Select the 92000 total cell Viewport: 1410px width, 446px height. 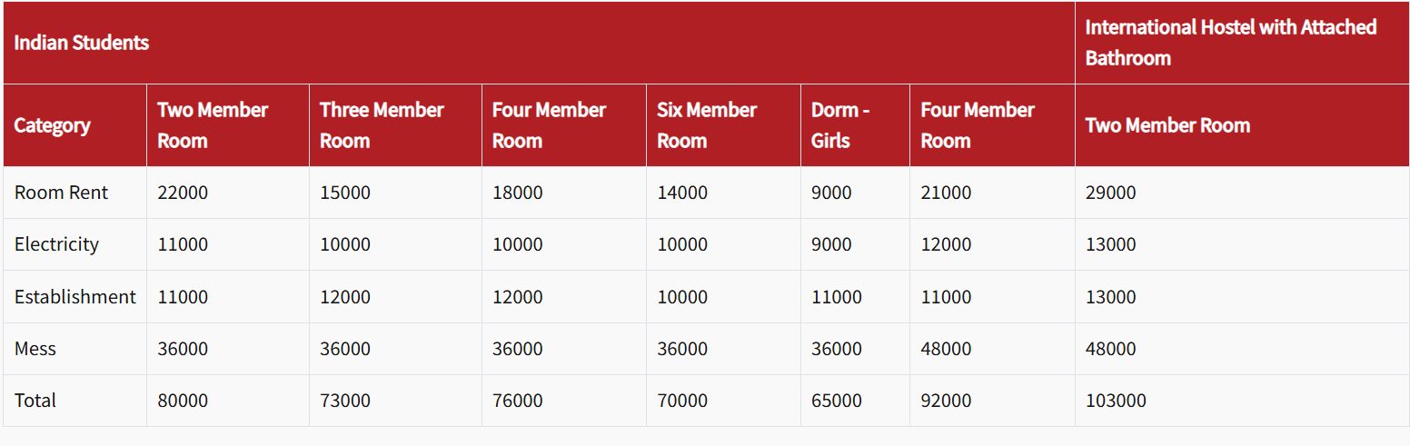pos(946,401)
